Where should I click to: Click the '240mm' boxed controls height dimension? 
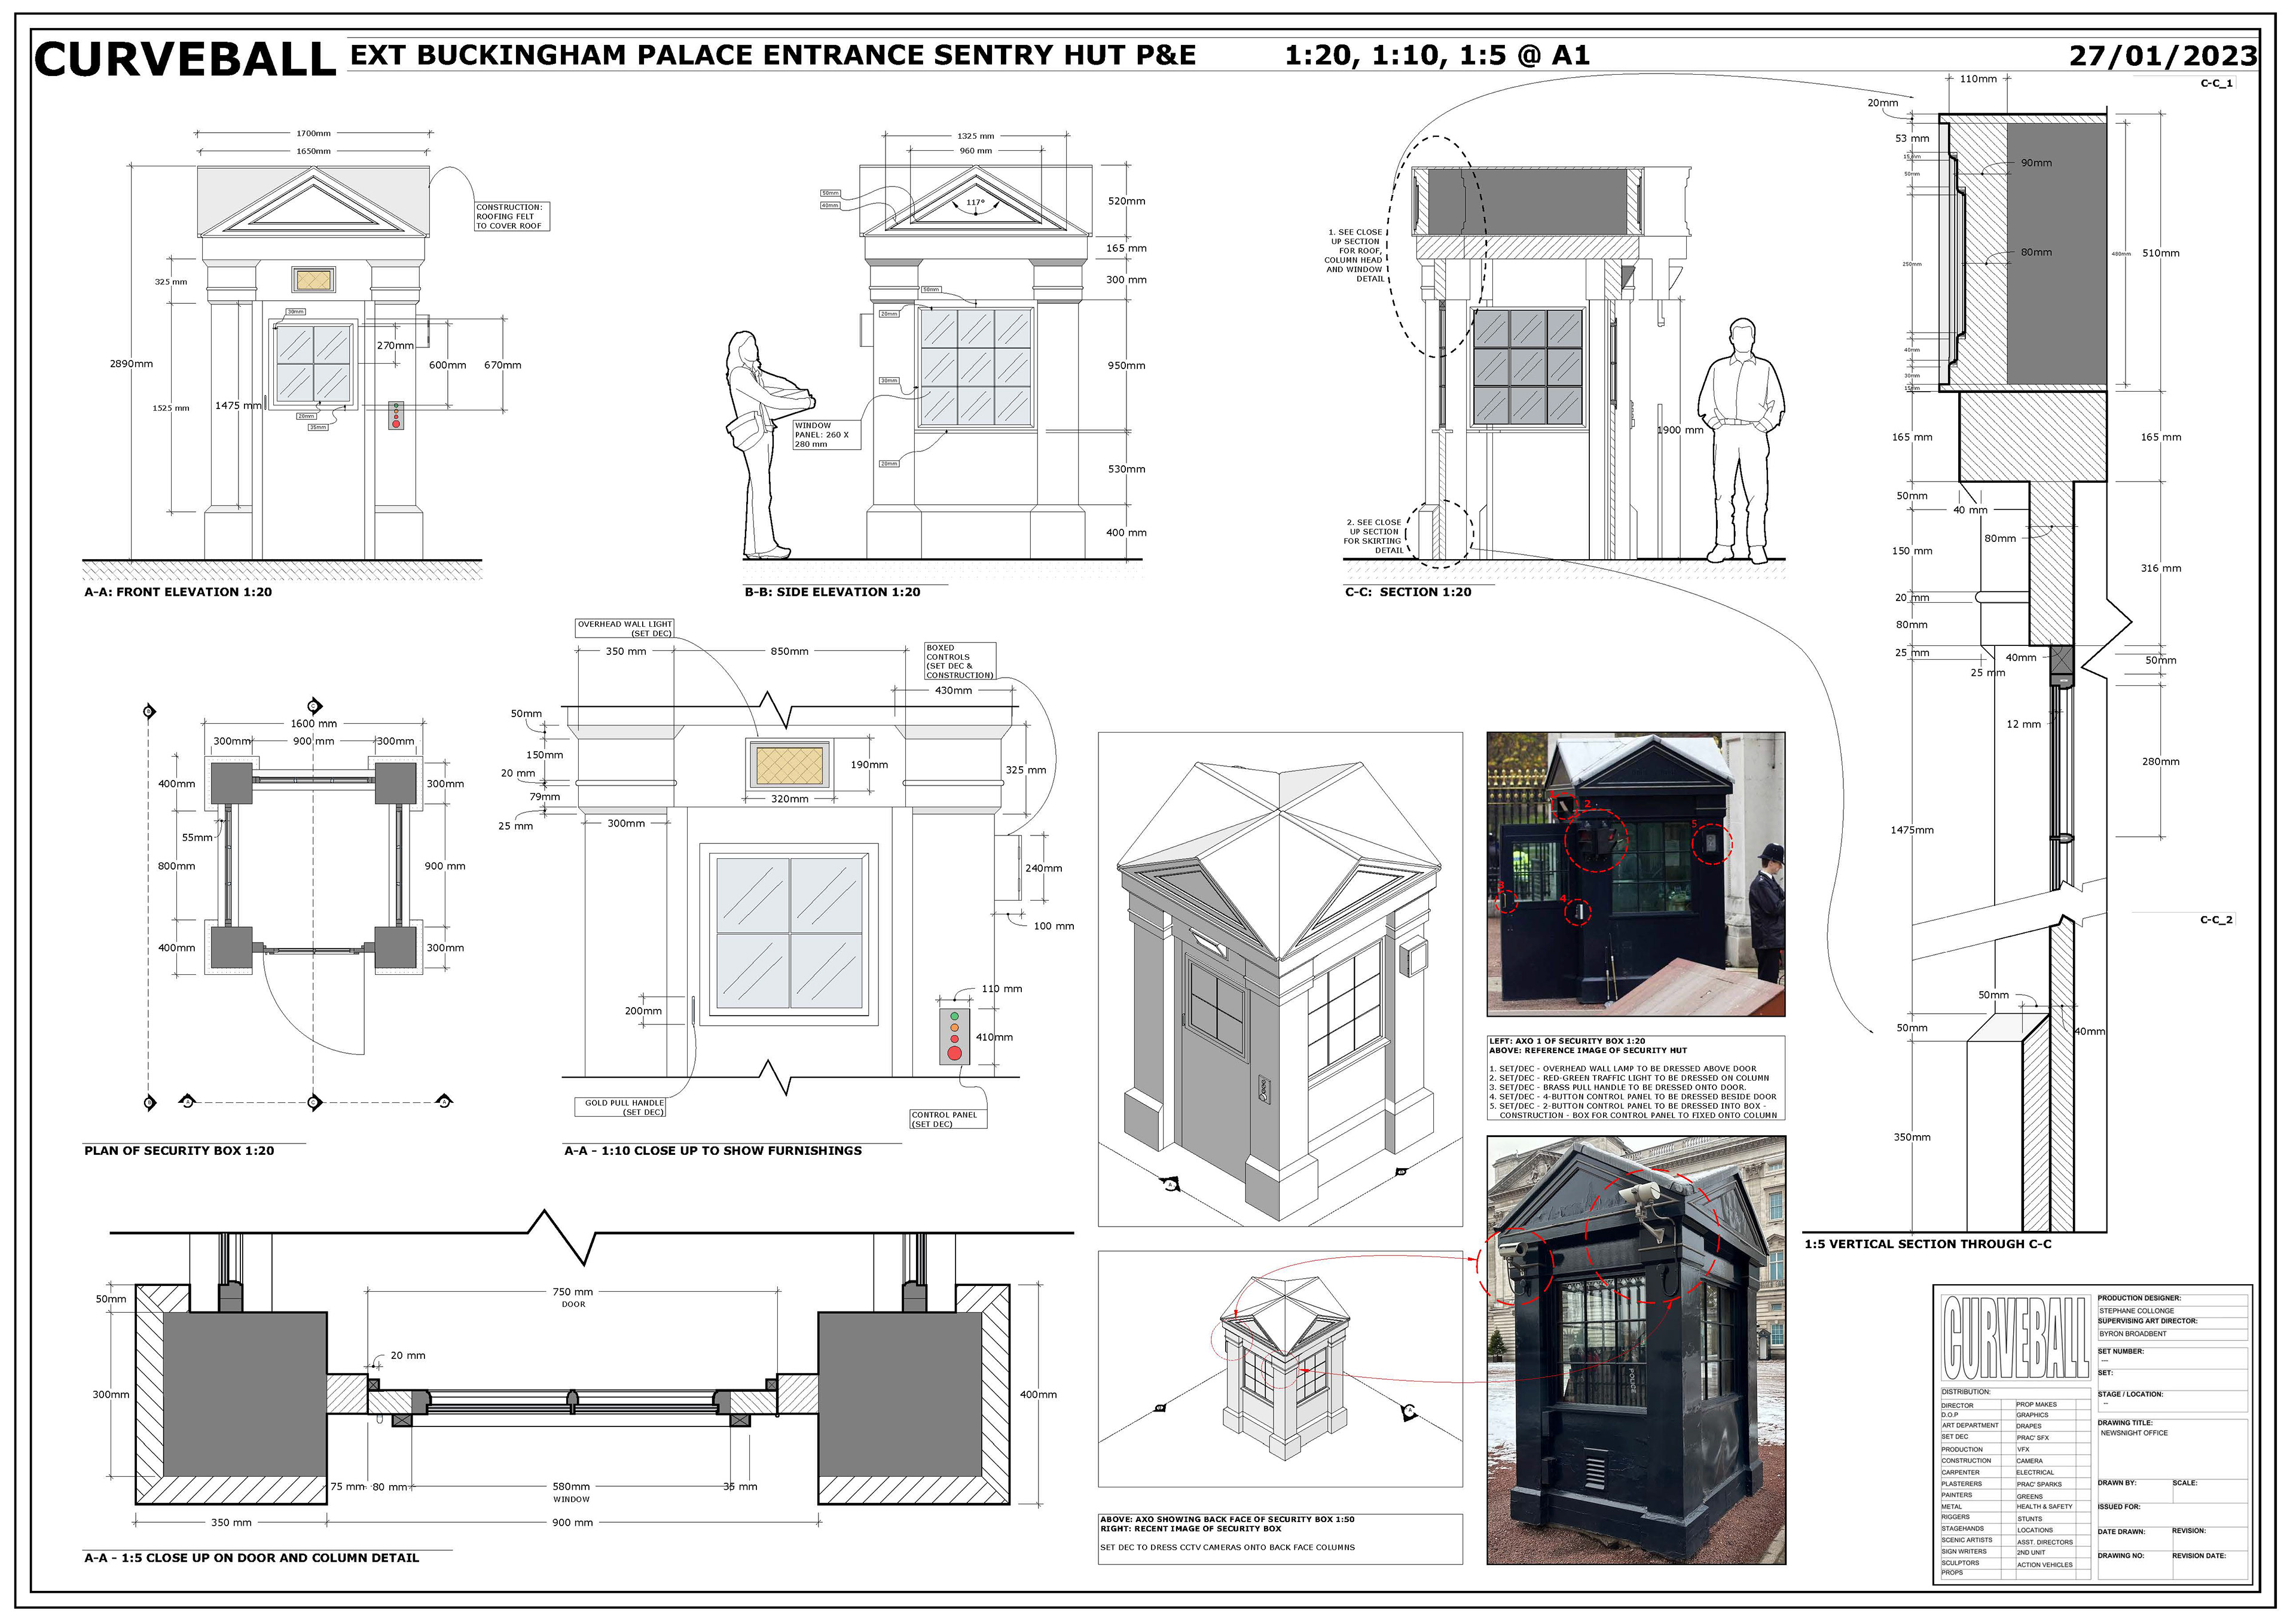tap(1043, 868)
